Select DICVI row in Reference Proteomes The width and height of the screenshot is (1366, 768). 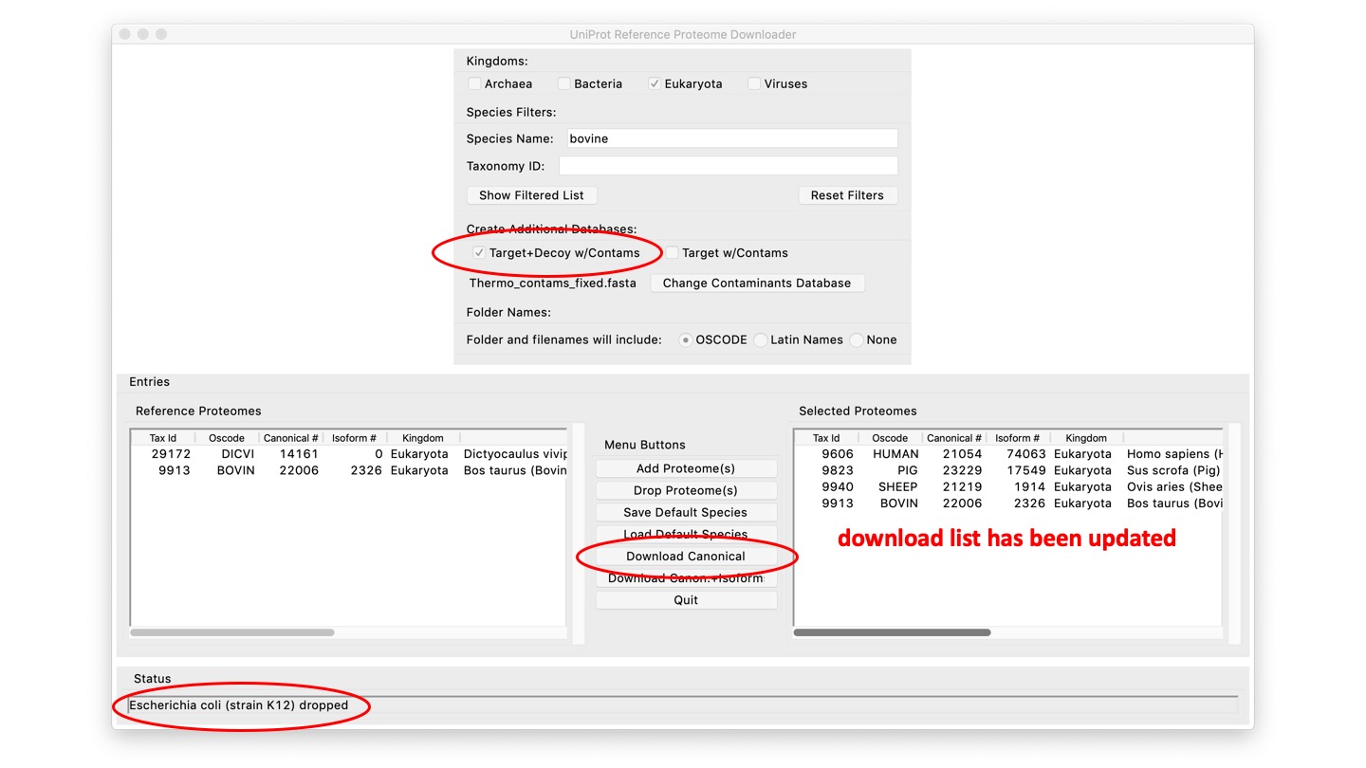[349, 454]
